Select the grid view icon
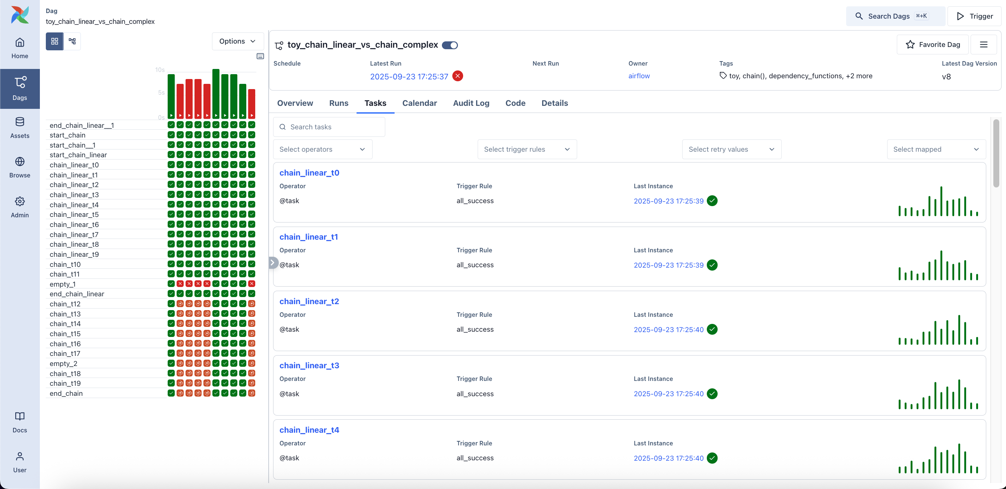This screenshot has height=489, width=1006. click(x=55, y=41)
